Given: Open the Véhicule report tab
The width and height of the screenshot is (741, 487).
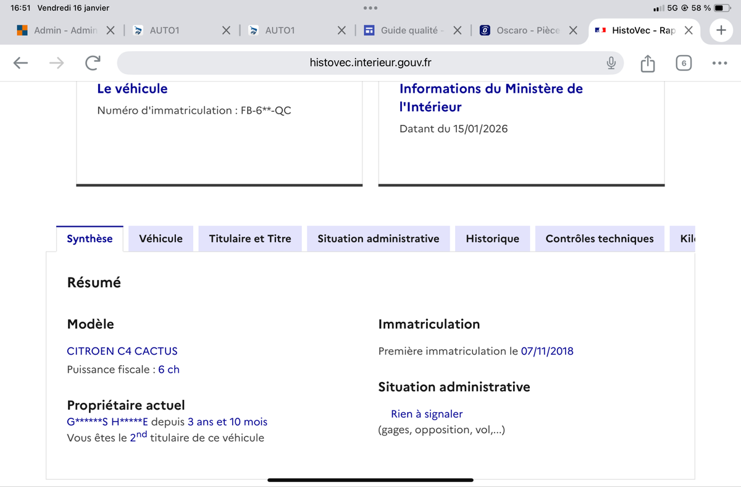Looking at the screenshot, I should click(x=161, y=239).
